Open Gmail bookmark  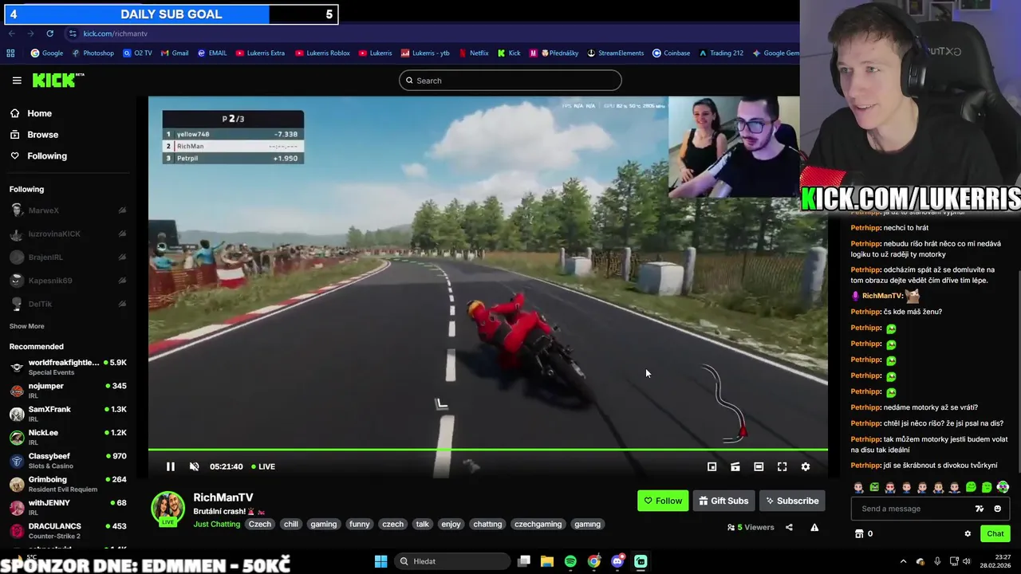(x=175, y=53)
